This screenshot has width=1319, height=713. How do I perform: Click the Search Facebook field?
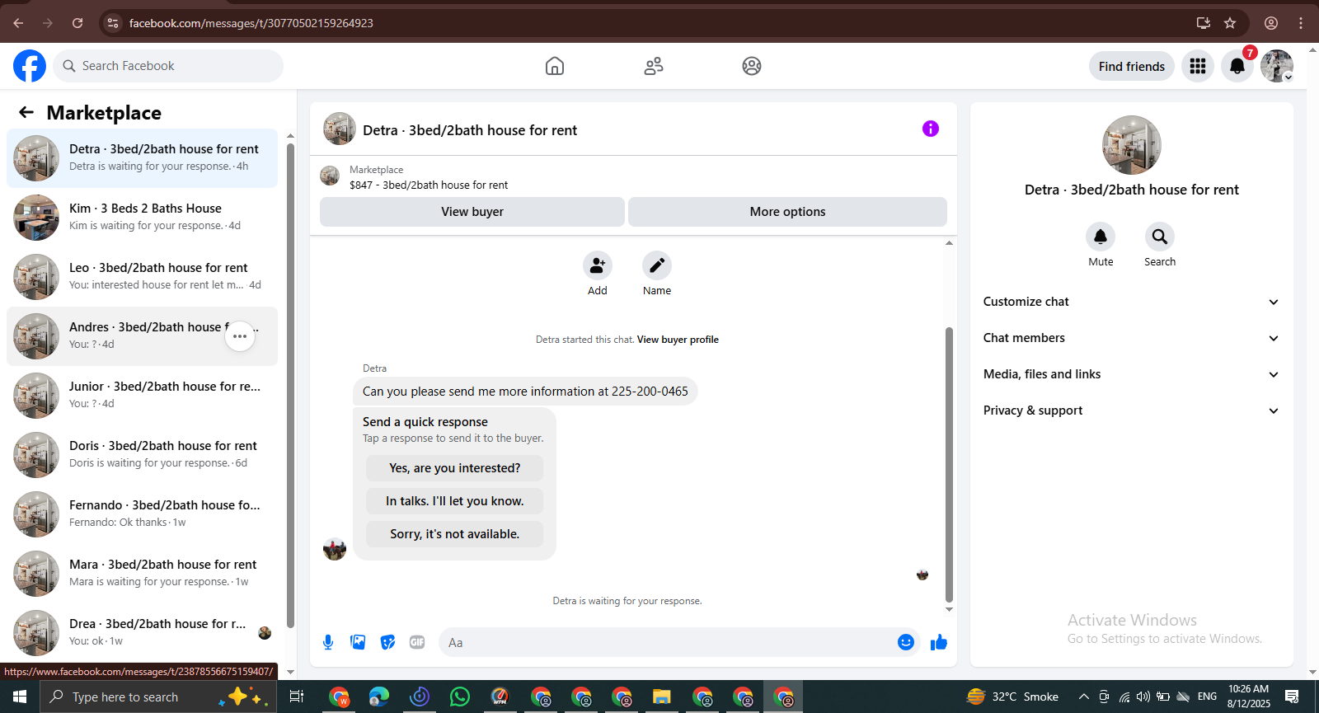click(168, 66)
